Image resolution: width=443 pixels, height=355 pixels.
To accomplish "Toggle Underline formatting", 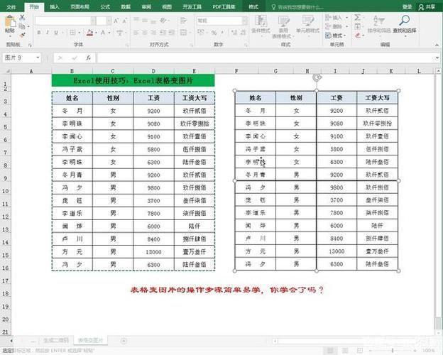I will coord(56,33).
